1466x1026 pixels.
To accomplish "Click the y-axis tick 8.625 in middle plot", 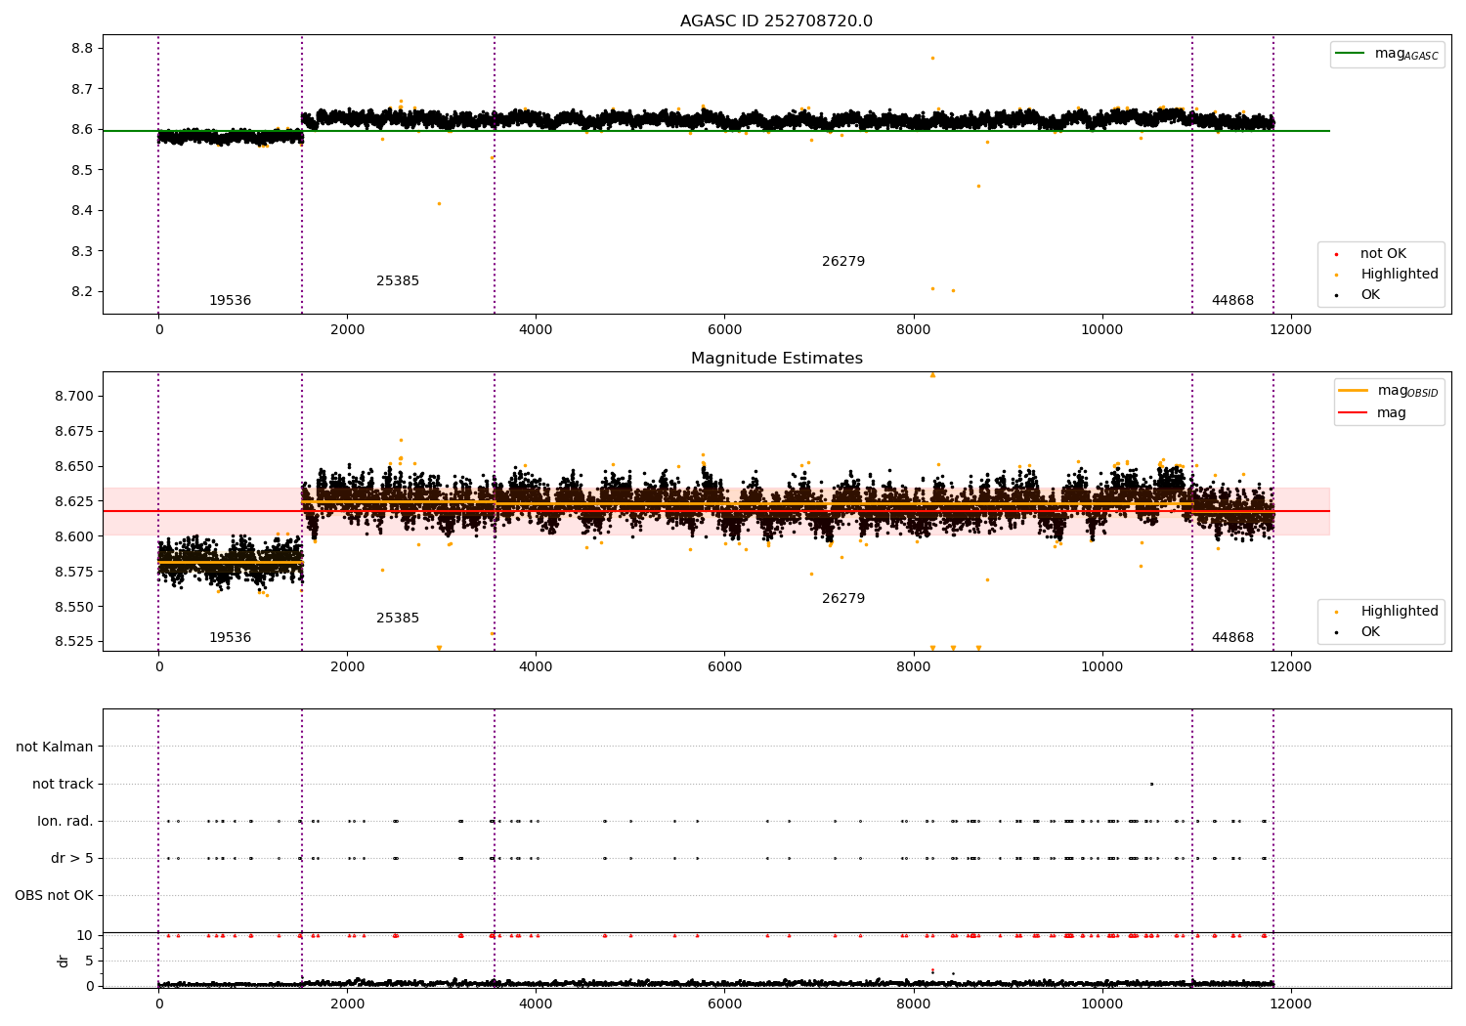I will click(x=74, y=501).
